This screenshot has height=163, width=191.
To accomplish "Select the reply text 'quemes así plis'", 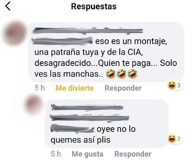I will click(81, 140).
